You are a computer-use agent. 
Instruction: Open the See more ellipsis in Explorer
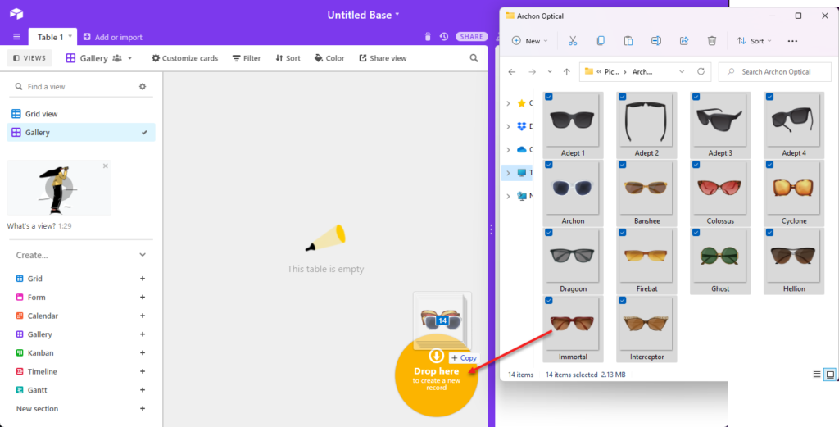click(x=792, y=41)
